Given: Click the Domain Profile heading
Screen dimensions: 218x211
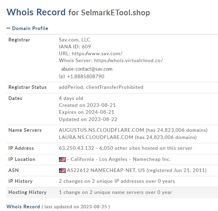Looking at the screenshot, I should (x=30, y=28).
